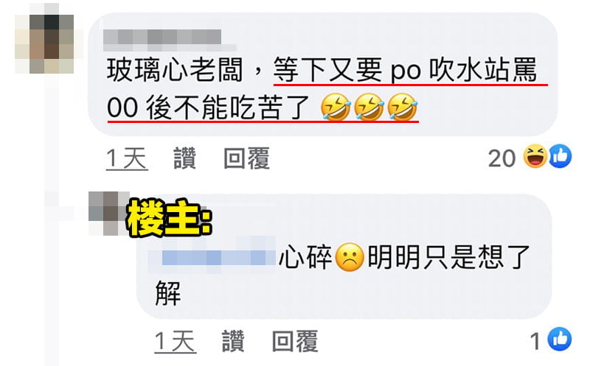
Task: Reply to the top comment with 回覆
Action: [247, 158]
